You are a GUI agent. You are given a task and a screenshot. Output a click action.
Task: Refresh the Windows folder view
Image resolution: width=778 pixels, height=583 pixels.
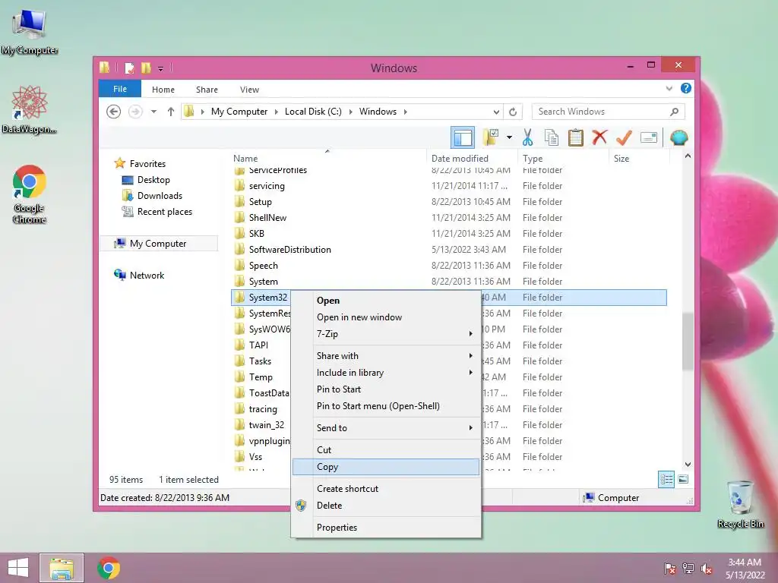pos(513,112)
